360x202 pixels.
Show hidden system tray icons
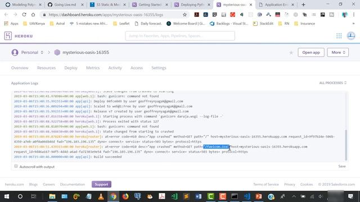294,196
